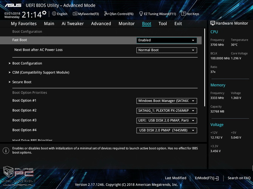Click the Memory voltage value 1.360 V

(236, 98)
